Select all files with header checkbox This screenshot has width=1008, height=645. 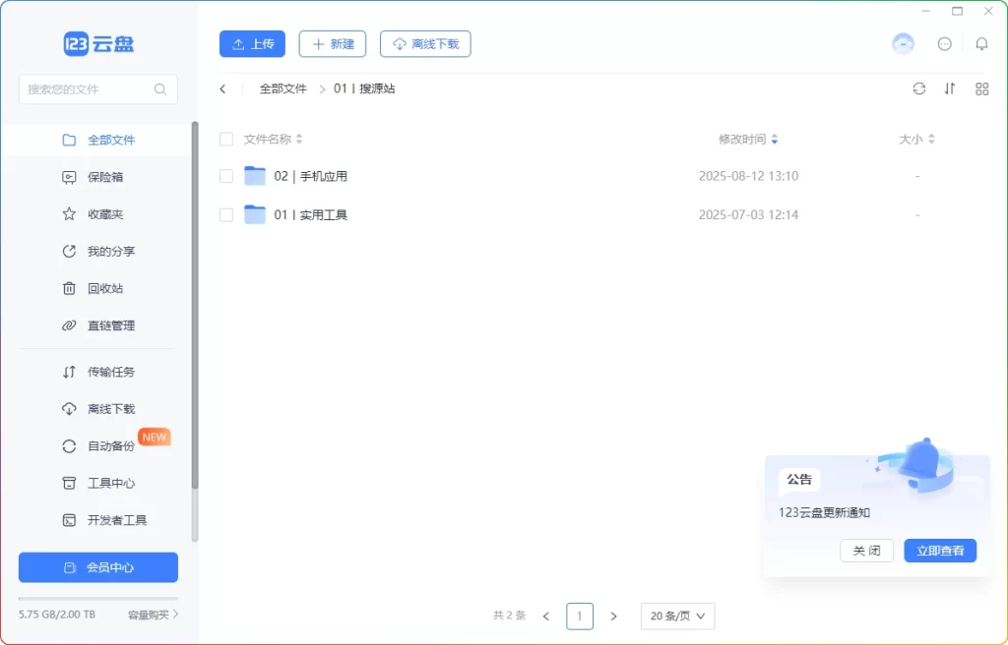(226, 140)
